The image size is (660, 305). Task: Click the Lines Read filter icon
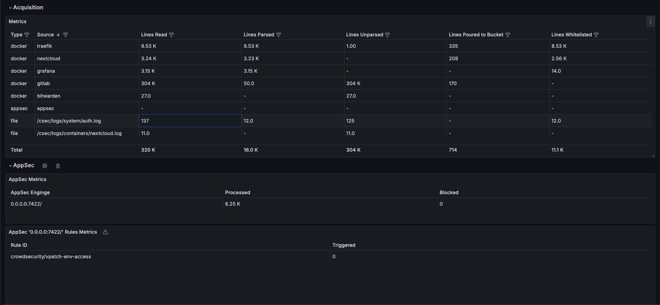[171, 35]
